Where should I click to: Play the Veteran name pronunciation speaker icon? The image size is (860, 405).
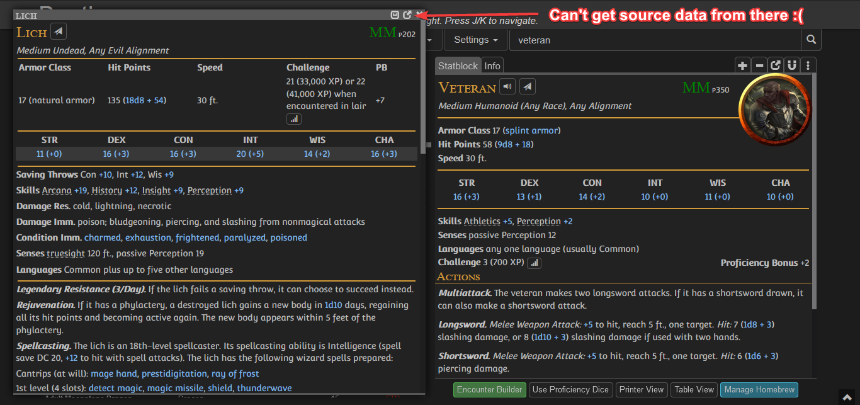point(507,86)
